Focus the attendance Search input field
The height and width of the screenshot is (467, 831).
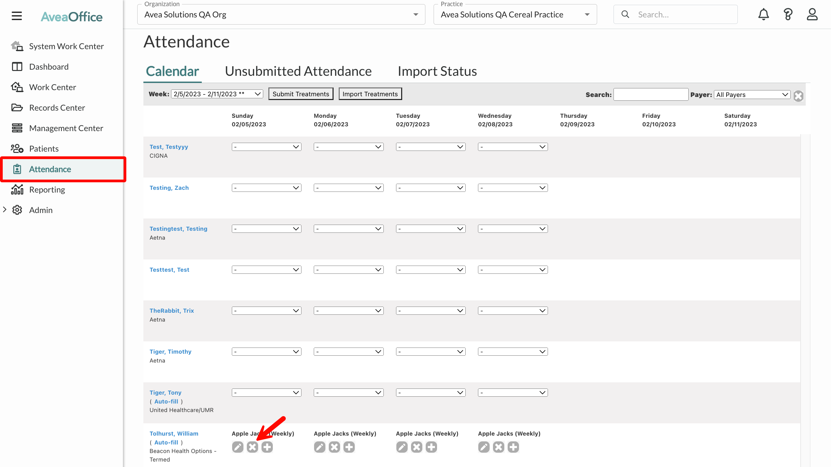click(x=651, y=95)
